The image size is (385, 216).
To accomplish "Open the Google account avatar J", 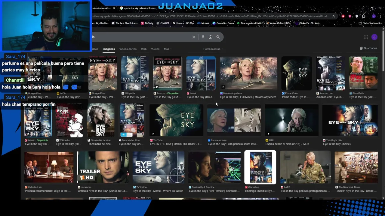I will pos(374,37).
